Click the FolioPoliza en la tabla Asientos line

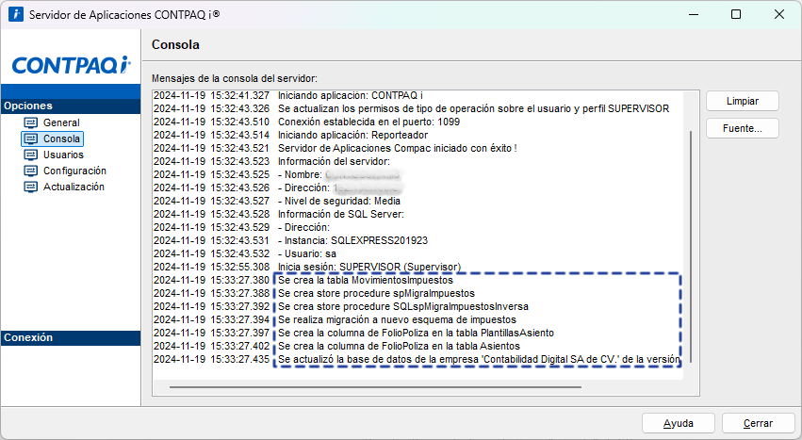click(x=399, y=347)
